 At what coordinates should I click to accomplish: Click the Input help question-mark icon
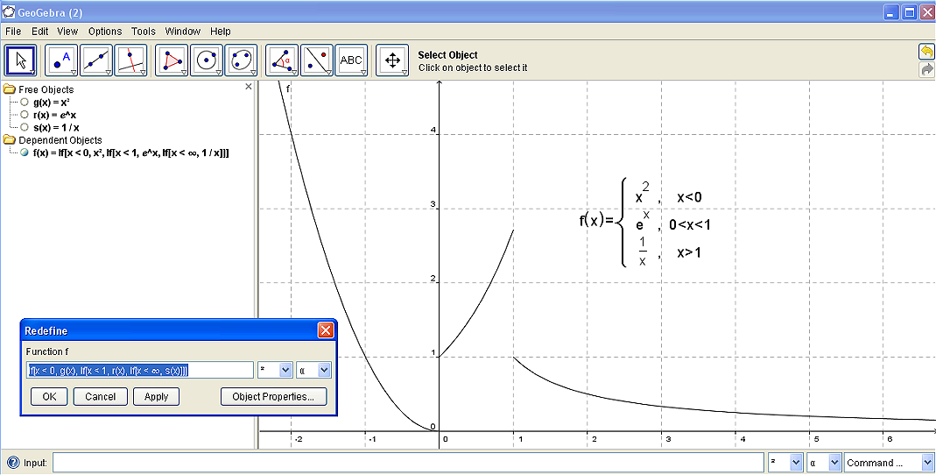click(13, 463)
